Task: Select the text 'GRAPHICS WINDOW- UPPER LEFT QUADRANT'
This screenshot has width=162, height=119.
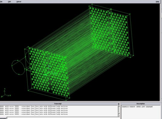Action: (x=137, y=107)
